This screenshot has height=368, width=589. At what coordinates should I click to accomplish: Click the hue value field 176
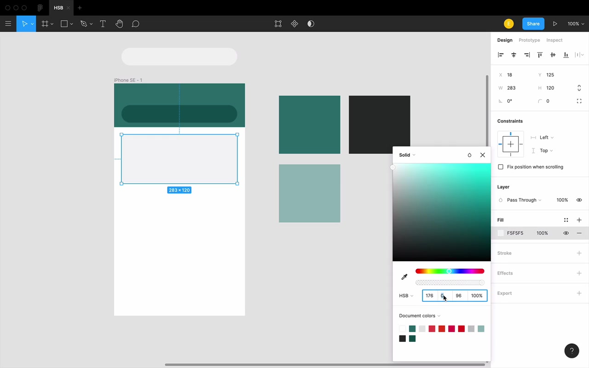[x=430, y=296]
